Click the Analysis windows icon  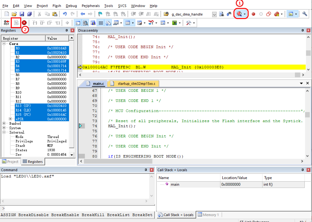click(x=151, y=23)
